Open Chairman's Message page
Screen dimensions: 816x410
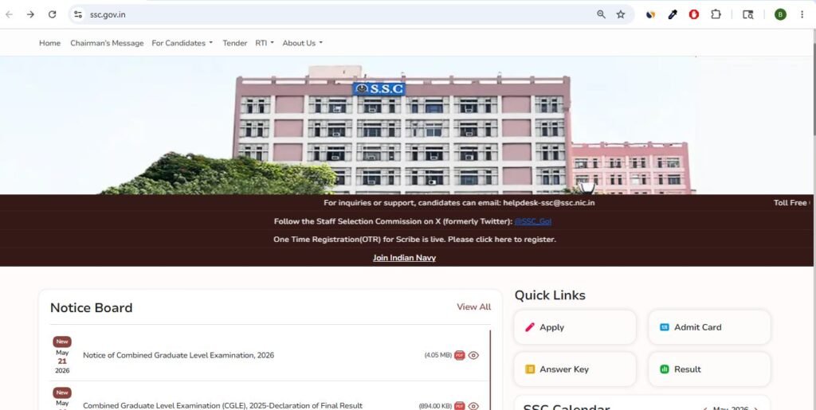[107, 43]
